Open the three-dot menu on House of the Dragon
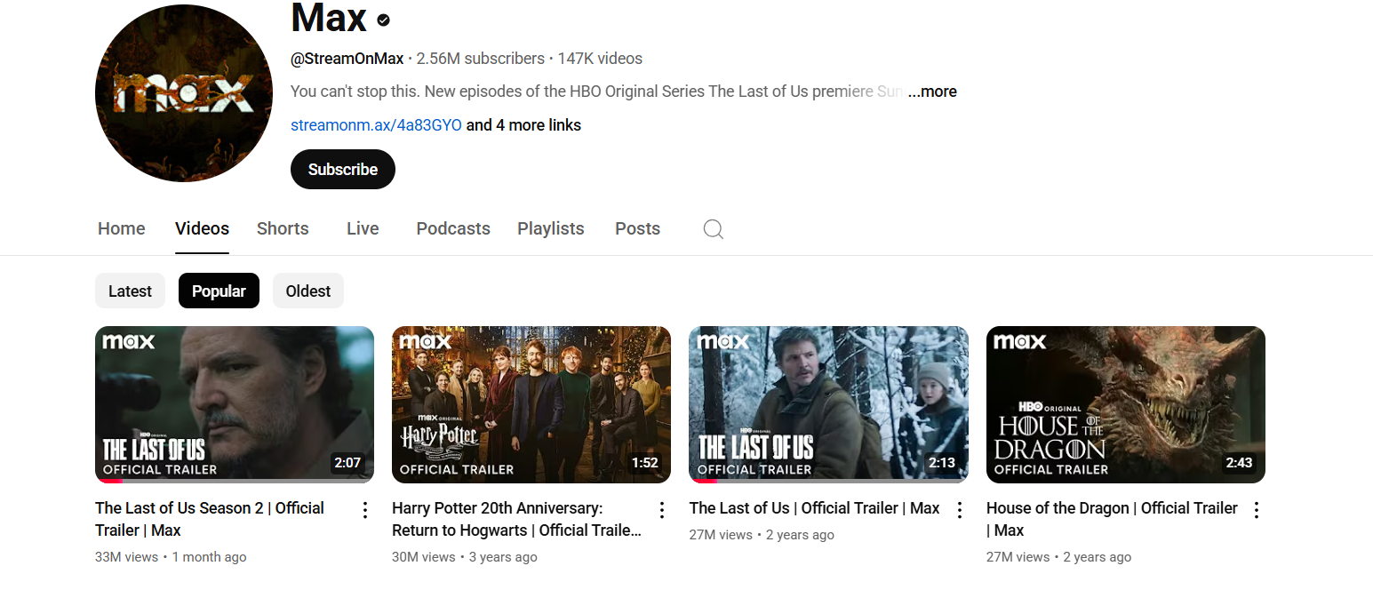 (1257, 509)
